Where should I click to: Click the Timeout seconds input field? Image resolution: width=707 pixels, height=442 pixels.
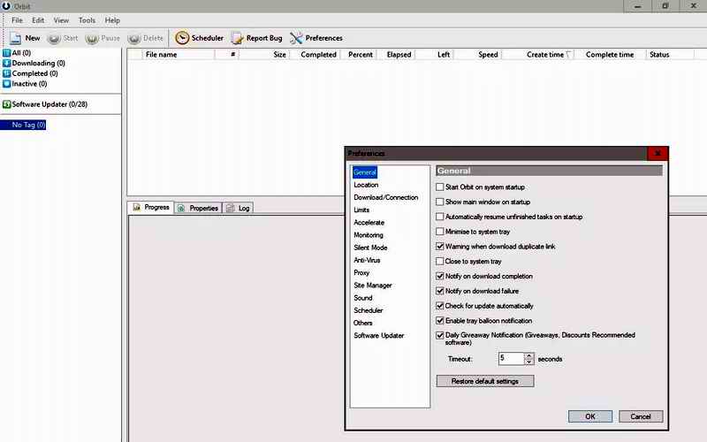tap(510, 359)
